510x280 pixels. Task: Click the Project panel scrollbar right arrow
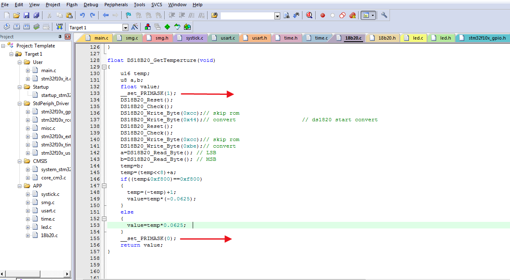68,274
